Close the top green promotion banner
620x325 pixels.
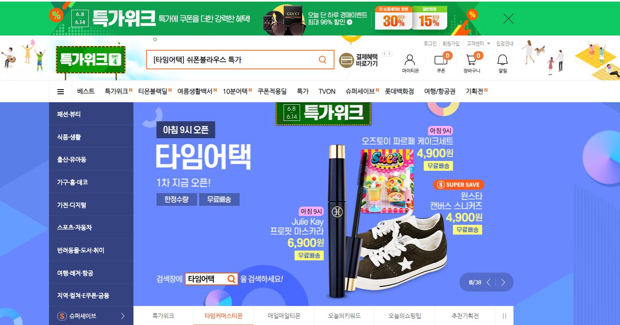pos(509,19)
